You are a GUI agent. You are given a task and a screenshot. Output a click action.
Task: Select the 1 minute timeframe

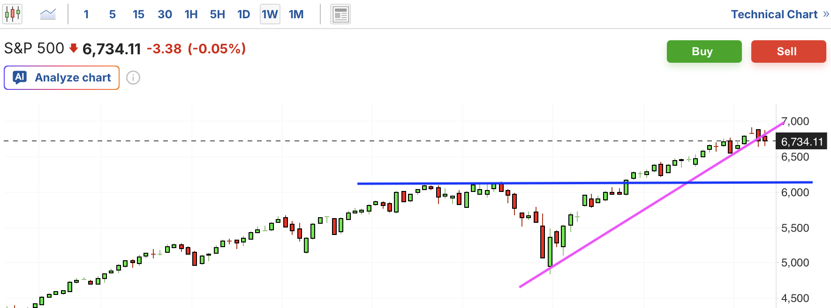click(x=86, y=15)
